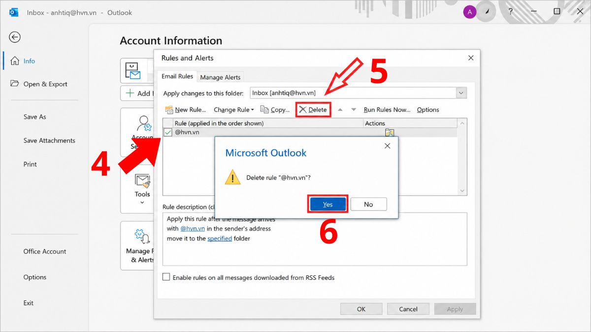This screenshot has width=591, height=332.
Task: Click the Outlook app icon in title bar
Action: (x=13, y=12)
